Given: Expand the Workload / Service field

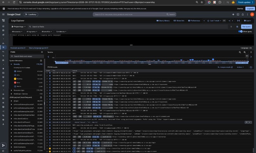Looking at the screenshot, I should point(11,94).
